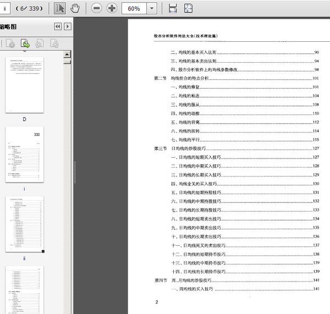This screenshot has width=330, height=314.
Task: Click the thumbnail panel scrollbar handle
Action: click(x=67, y=62)
